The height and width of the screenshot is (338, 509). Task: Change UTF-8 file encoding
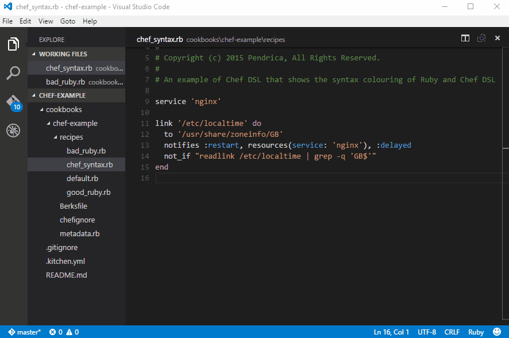click(426, 332)
